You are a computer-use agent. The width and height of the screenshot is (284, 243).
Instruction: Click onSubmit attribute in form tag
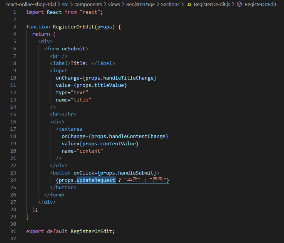[74, 49]
